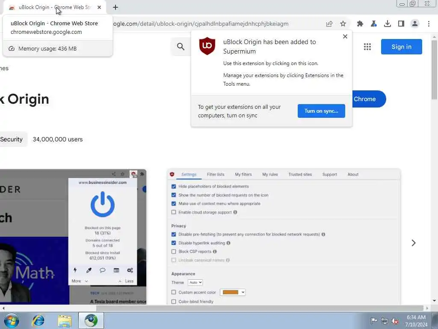Viewport: 438px width, 329px height.
Task: Enable cloud storage support checkbox
Action: click(x=174, y=212)
